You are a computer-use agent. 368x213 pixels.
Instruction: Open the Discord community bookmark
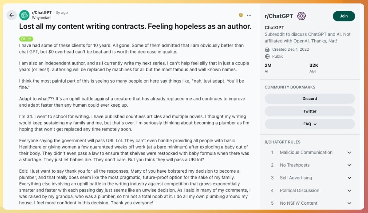click(x=310, y=98)
